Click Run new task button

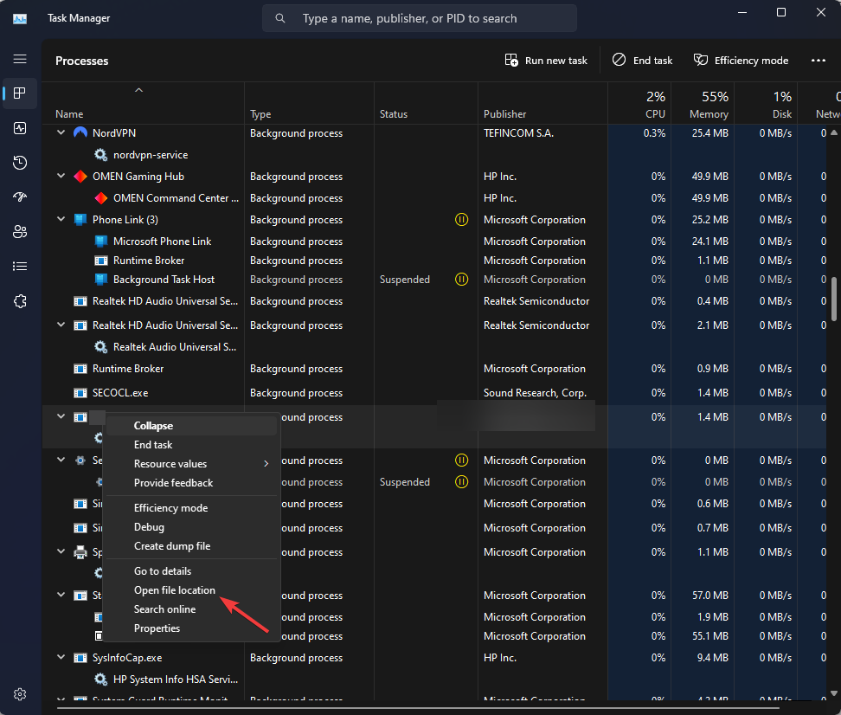click(547, 60)
